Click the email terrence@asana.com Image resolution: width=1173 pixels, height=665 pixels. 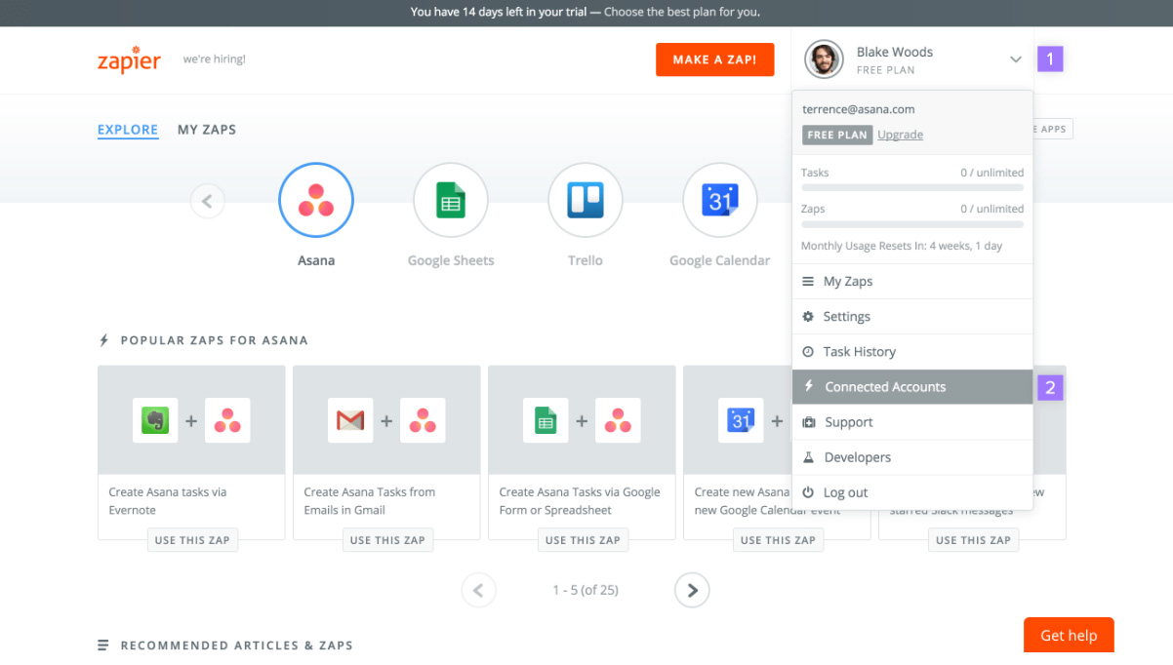(858, 109)
